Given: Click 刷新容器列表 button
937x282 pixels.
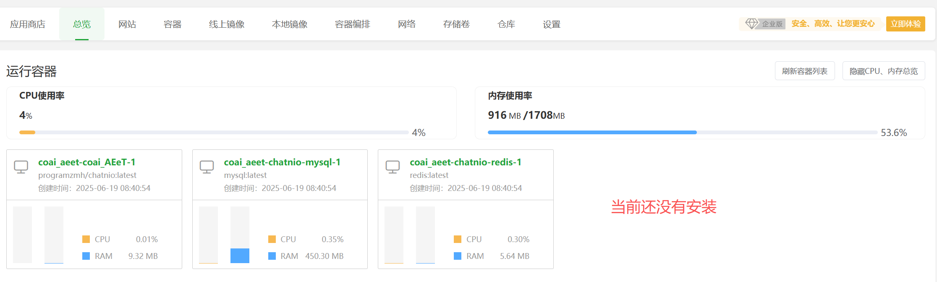Looking at the screenshot, I should pyautogui.click(x=805, y=71).
